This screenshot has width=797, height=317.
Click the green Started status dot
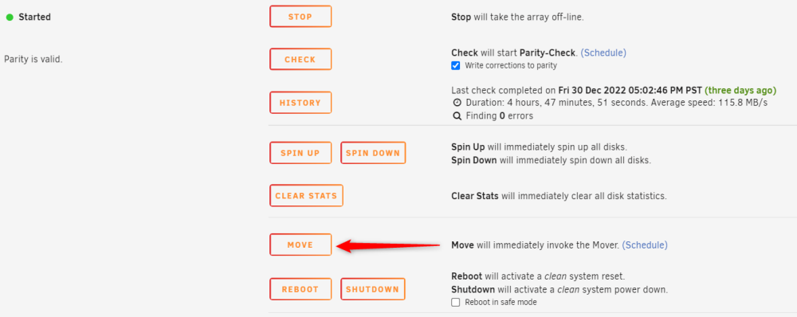9,18
